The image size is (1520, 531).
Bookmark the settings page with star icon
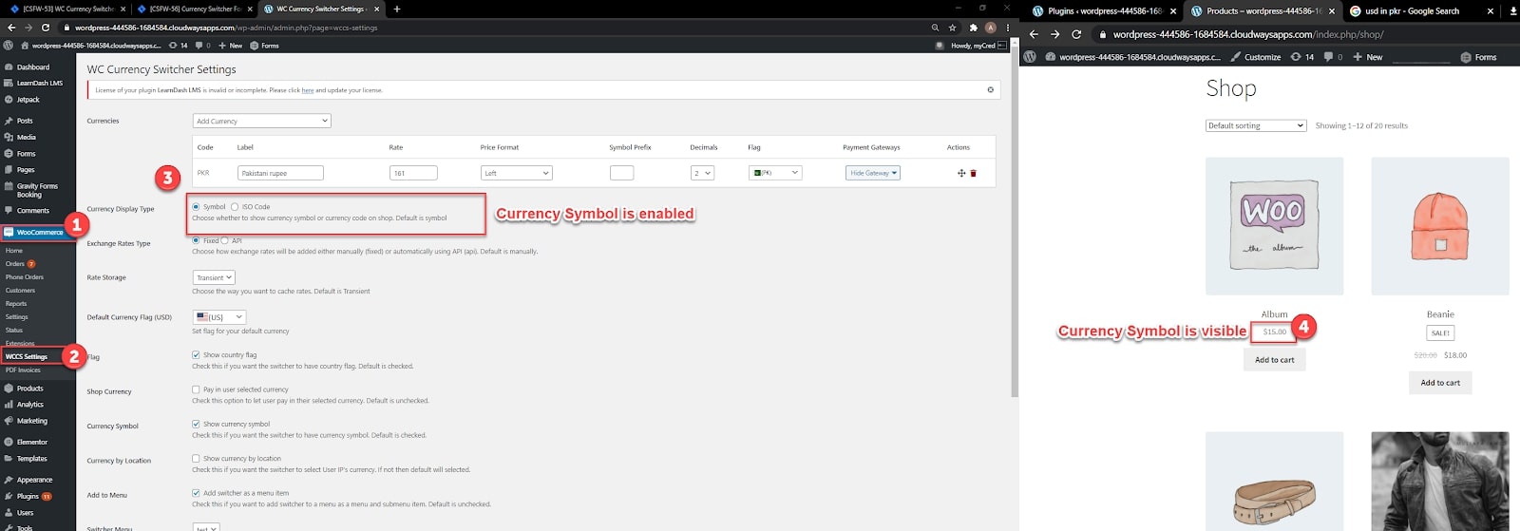point(953,28)
